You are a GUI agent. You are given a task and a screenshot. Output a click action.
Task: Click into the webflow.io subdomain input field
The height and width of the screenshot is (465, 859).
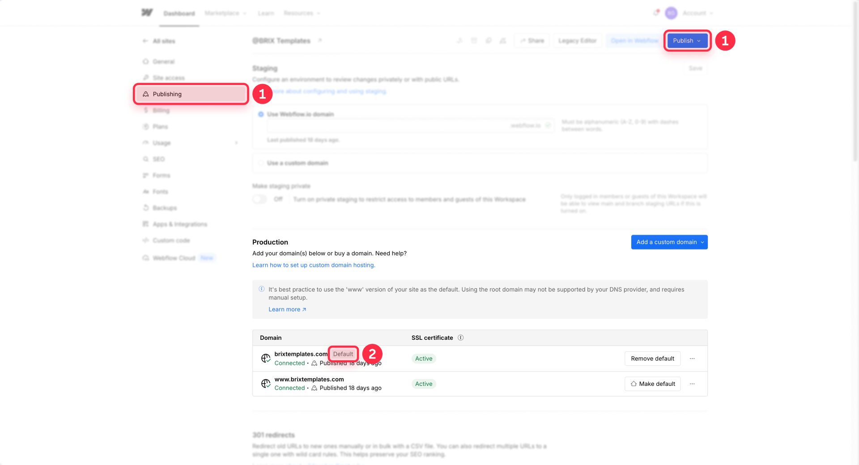(411, 126)
